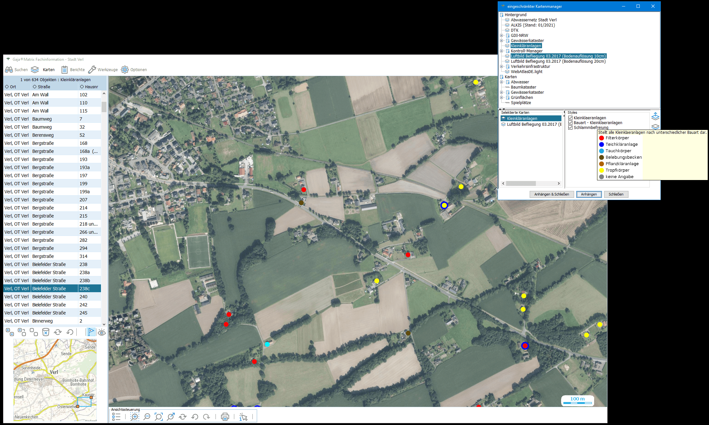Click the Schließen button

616,194
